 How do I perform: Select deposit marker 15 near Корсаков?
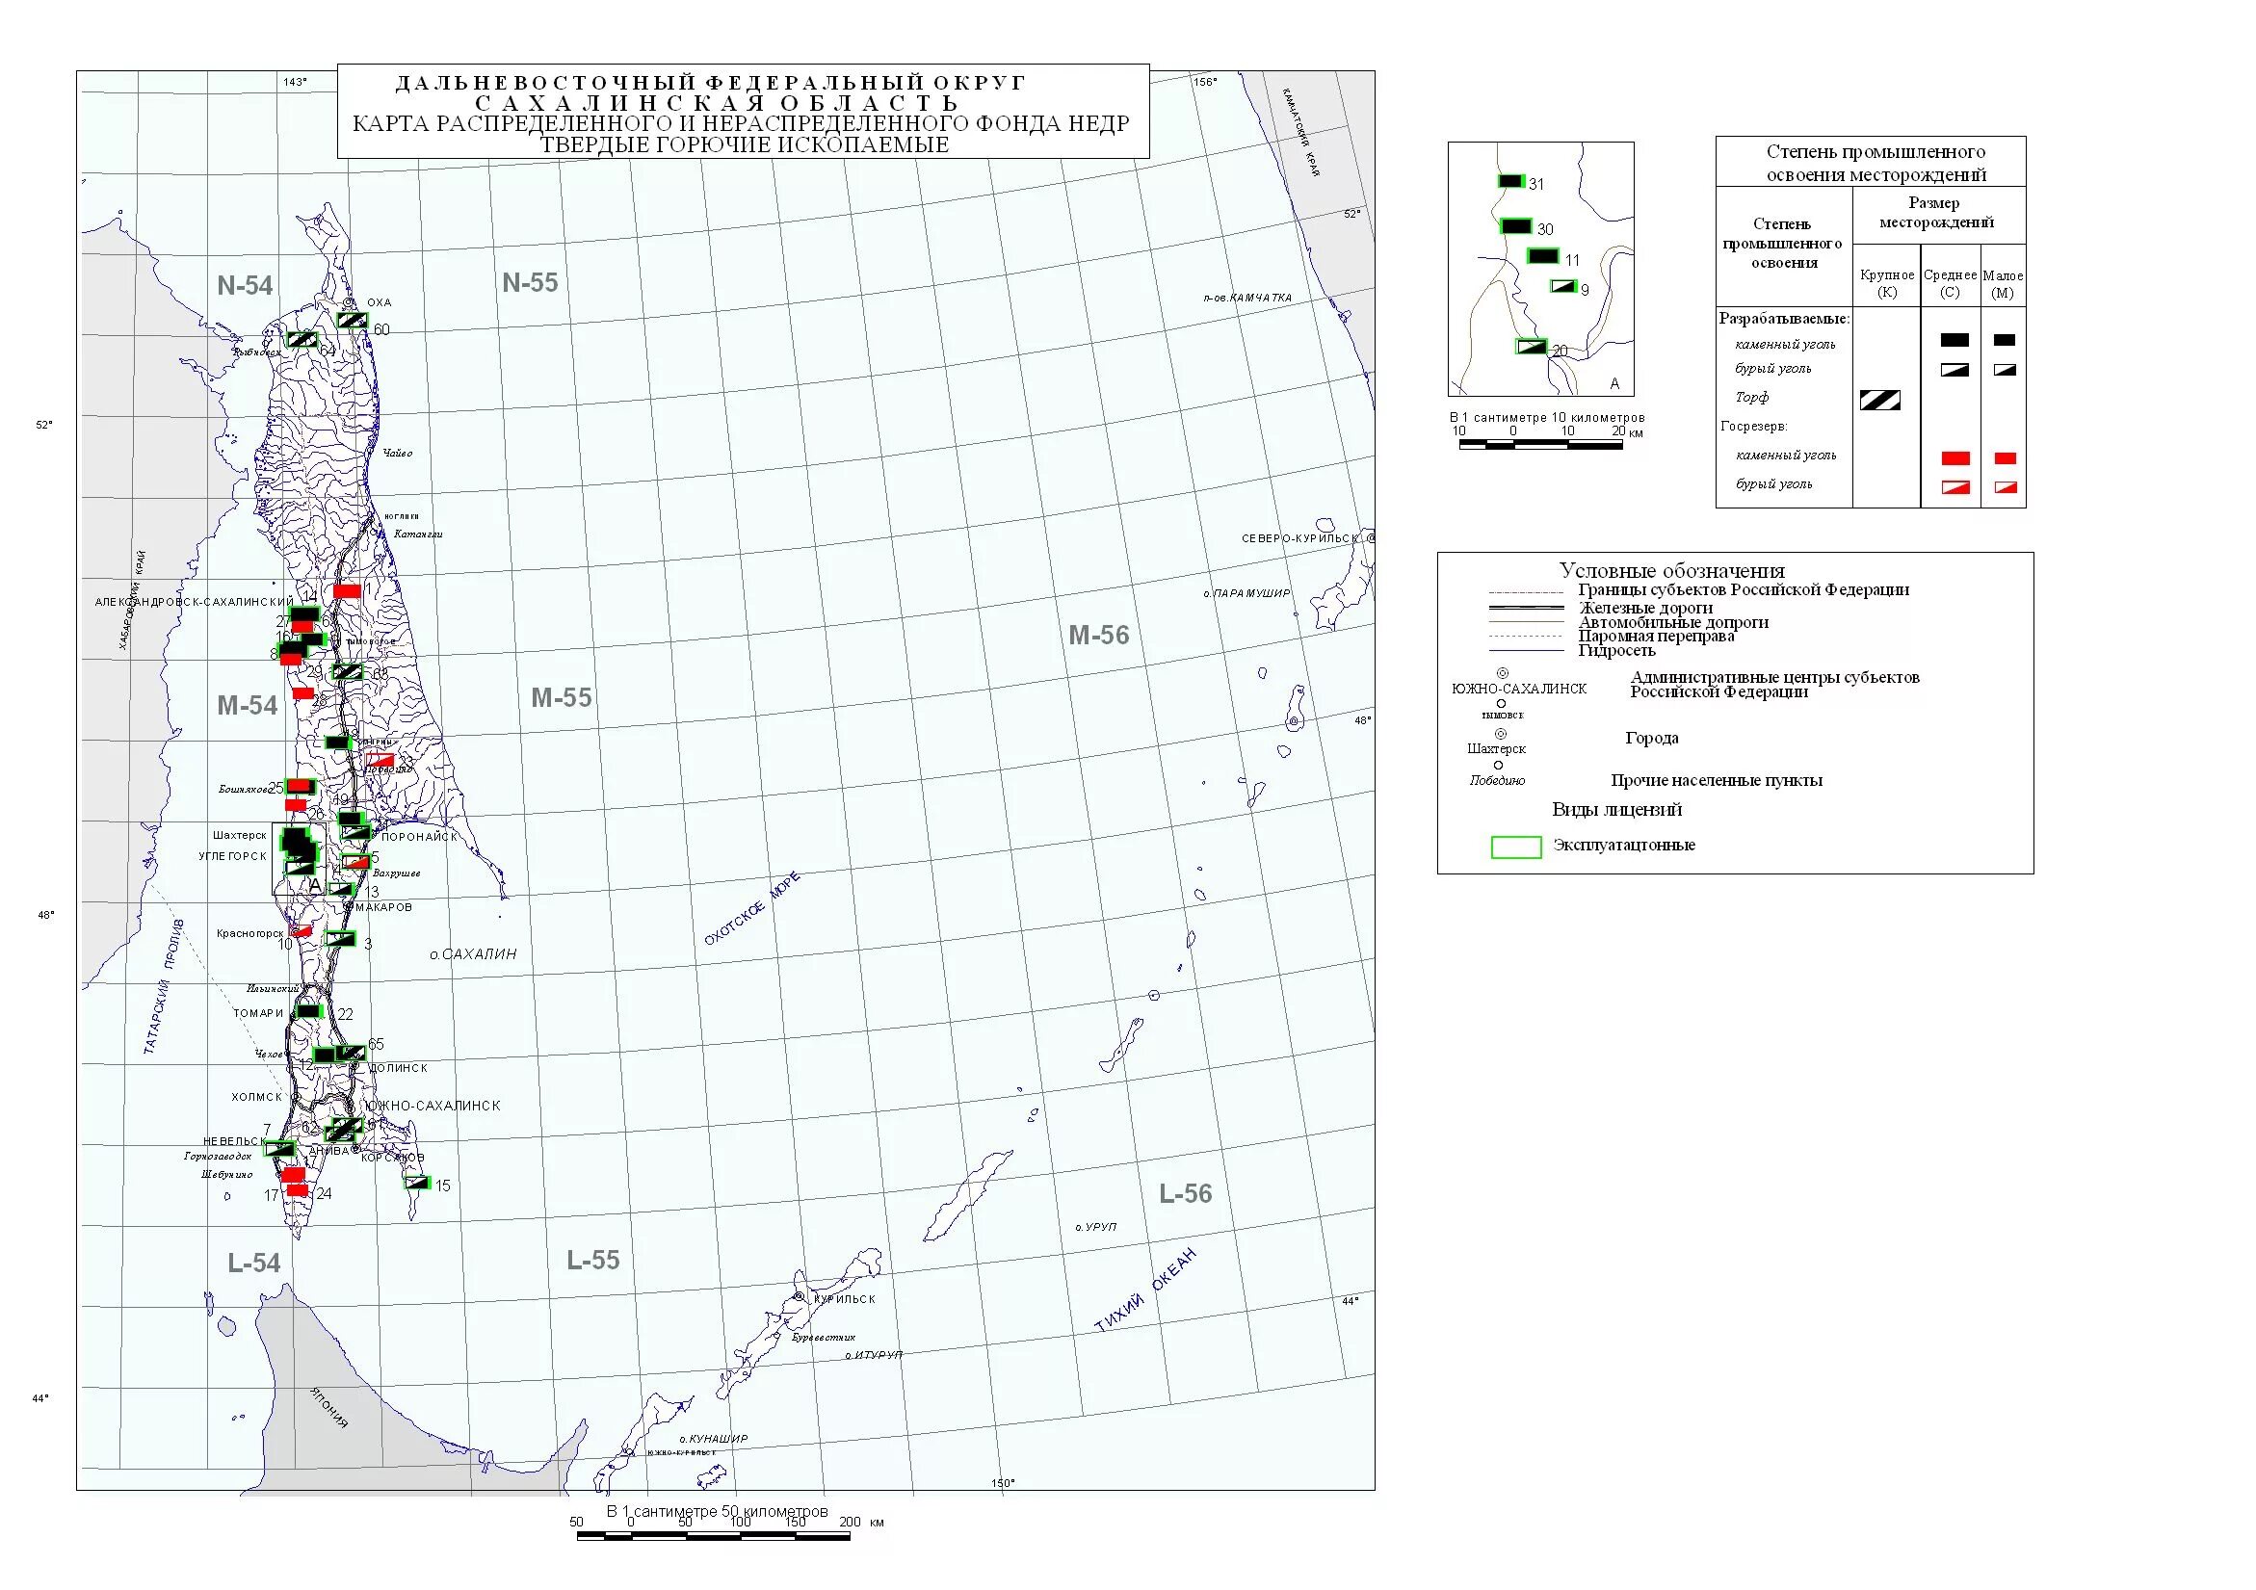418,1183
